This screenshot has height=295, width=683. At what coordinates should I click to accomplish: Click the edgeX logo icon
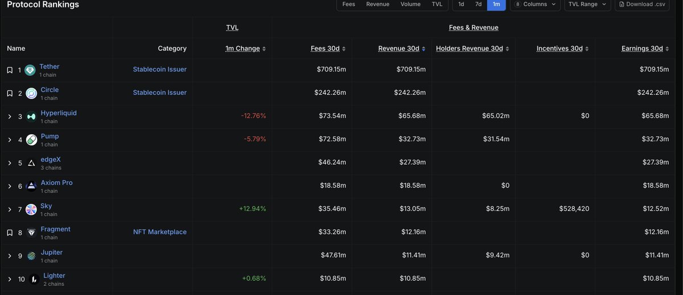31,163
